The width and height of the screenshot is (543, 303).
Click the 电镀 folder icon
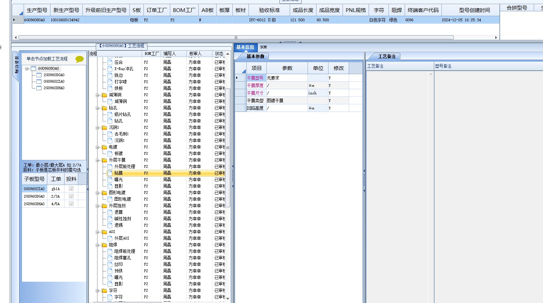[104, 147]
